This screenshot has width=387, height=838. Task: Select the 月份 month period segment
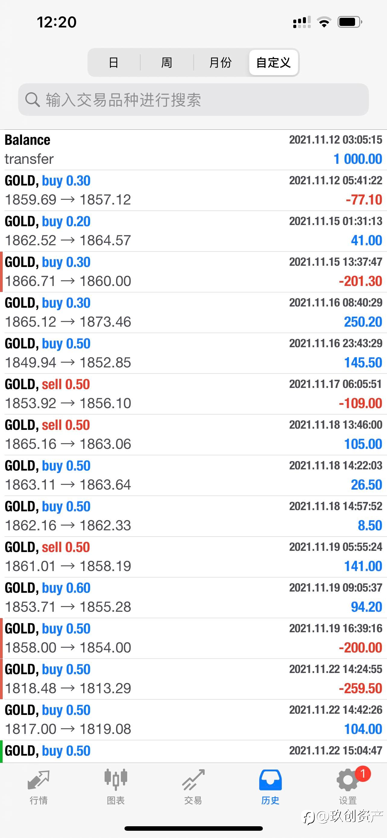click(220, 62)
